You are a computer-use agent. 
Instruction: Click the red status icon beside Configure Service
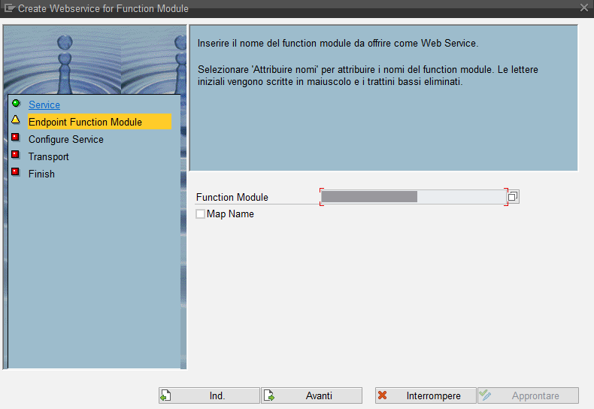click(16, 137)
